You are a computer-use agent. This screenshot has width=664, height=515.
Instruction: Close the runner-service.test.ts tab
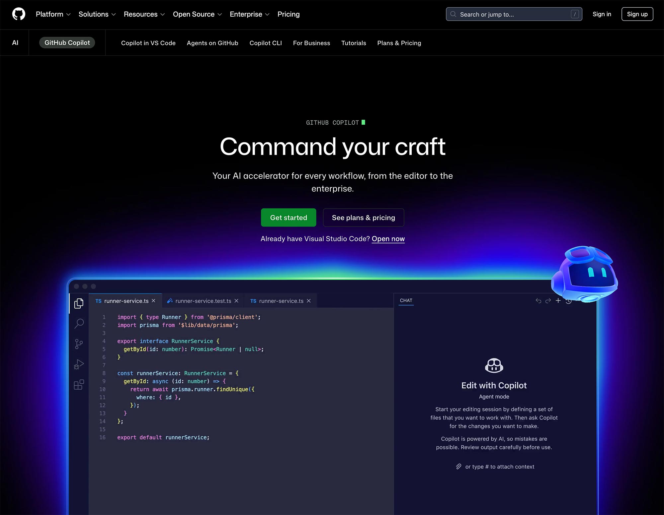[236, 301]
